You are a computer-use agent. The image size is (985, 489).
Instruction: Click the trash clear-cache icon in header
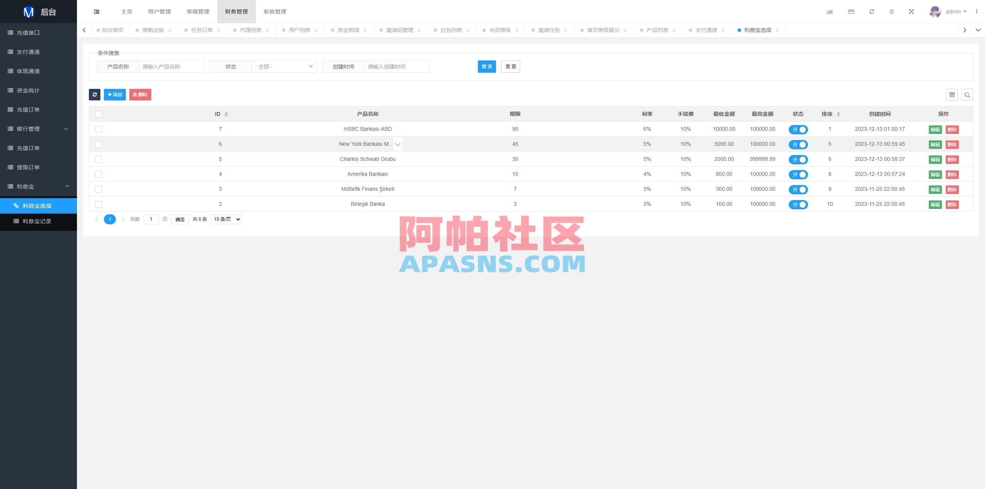[892, 12]
